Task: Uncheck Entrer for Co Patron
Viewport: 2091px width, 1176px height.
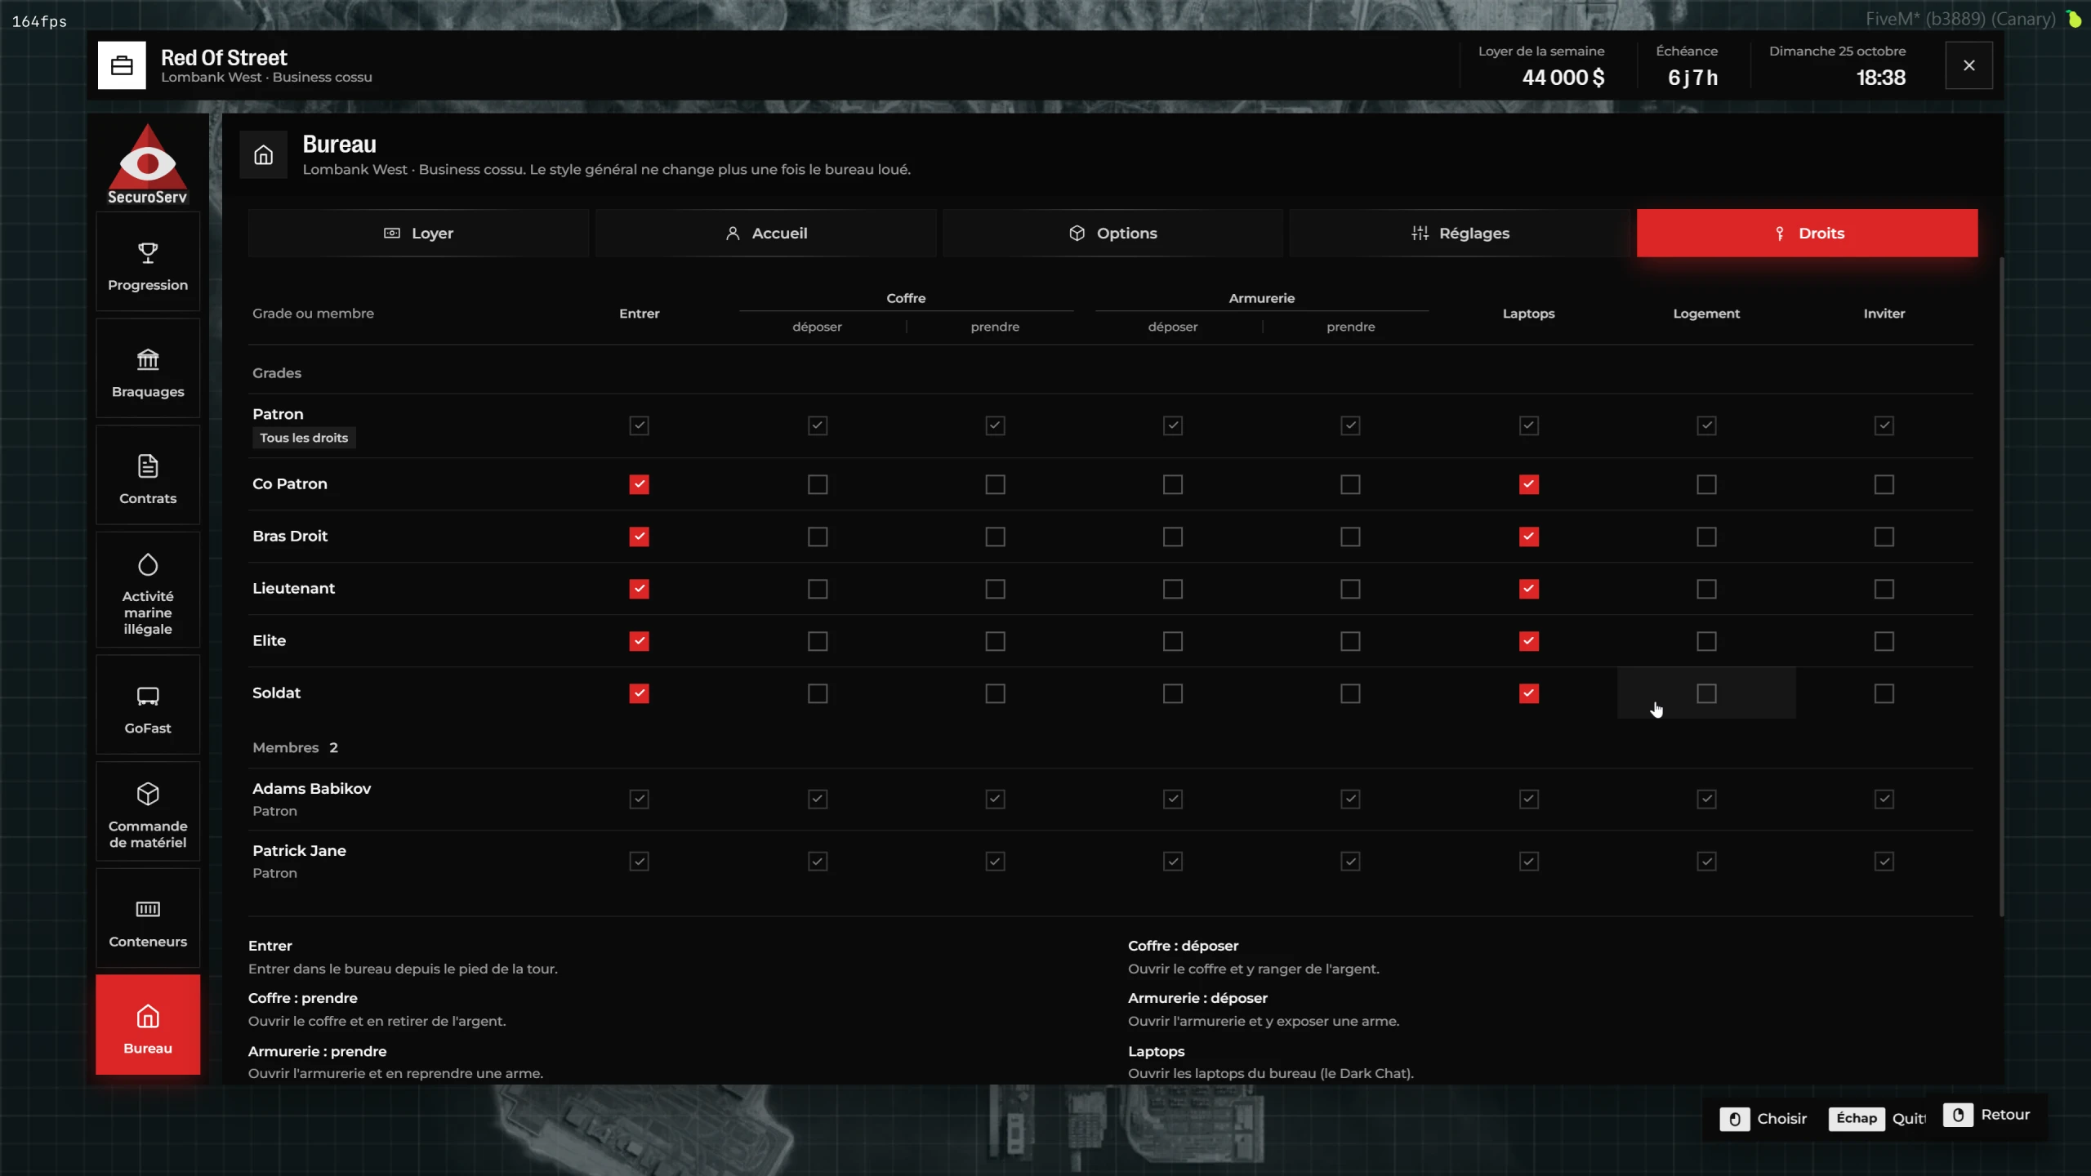Action: 640,484
